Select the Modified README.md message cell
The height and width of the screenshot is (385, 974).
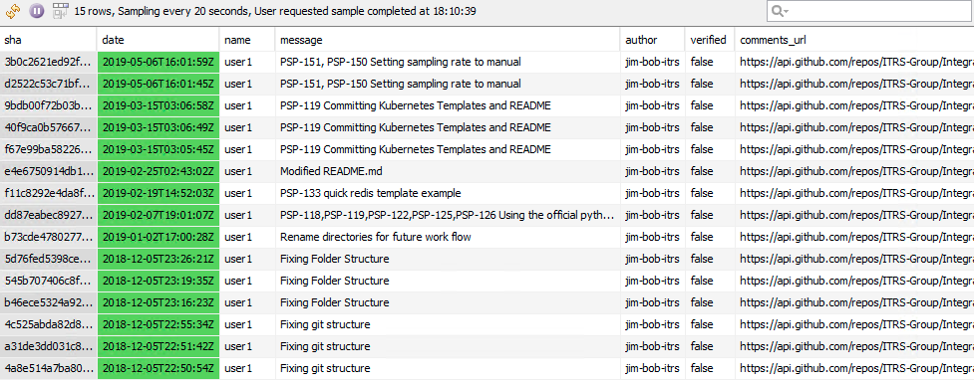[448, 171]
